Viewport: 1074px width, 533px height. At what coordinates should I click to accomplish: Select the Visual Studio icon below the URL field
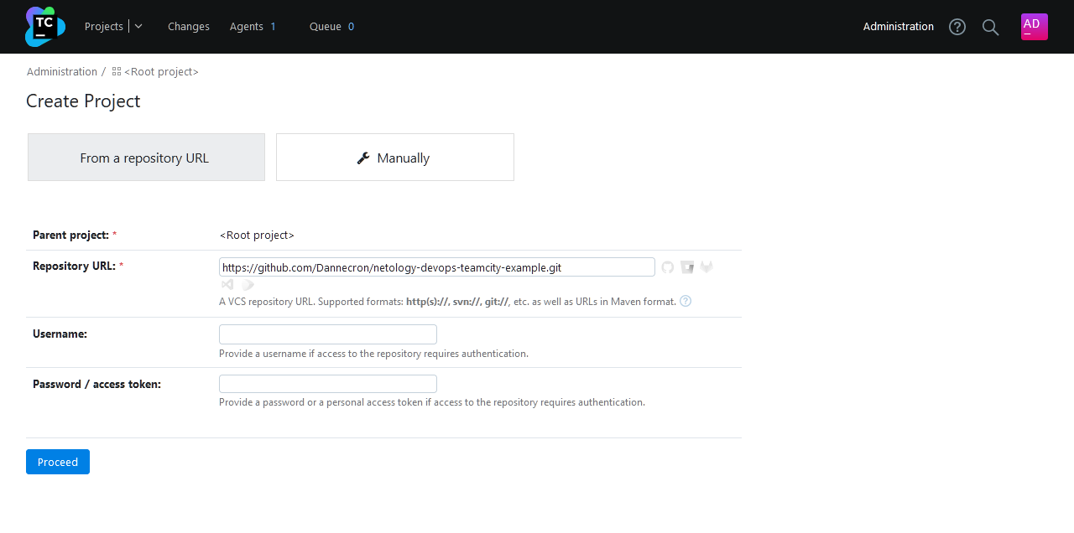[x=227, y=284]
